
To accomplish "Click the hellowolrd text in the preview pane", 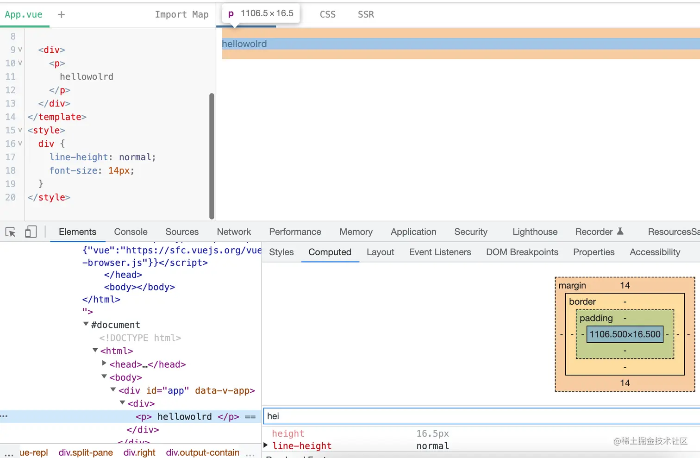I will (244, 44).
